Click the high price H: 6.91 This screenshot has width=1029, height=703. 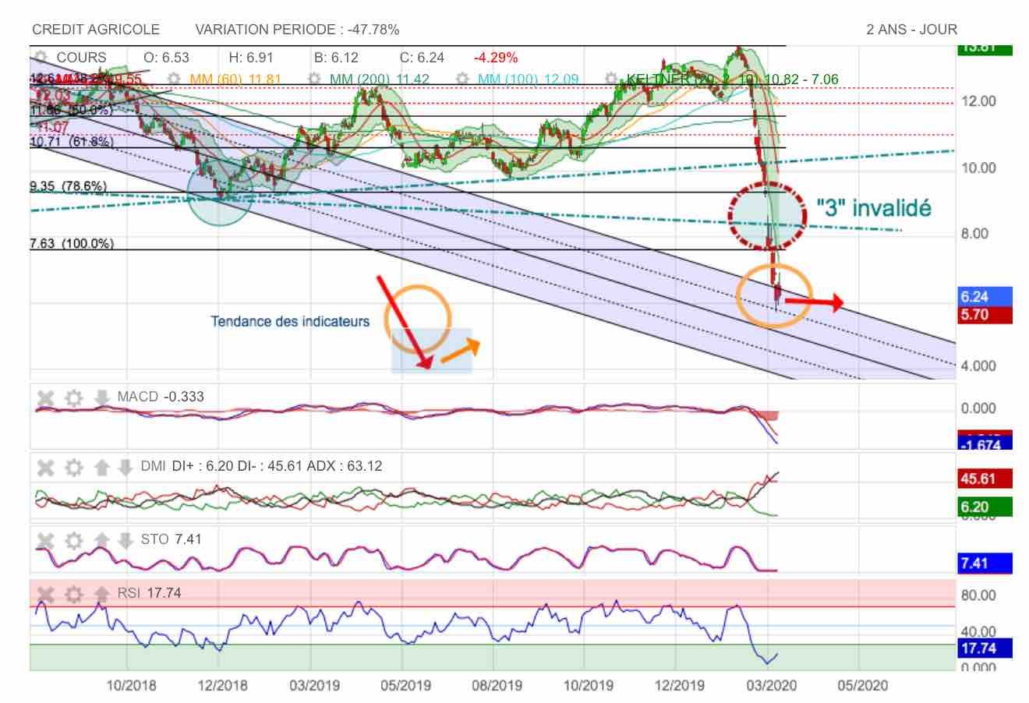point(251,58)
